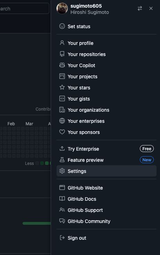Screen dimensions: 160x255
Task: Go to Your repositories
Action: [107, 54]
